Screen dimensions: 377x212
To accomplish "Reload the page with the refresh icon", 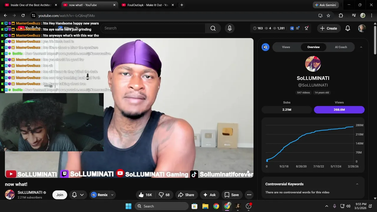I will point(23,16).
